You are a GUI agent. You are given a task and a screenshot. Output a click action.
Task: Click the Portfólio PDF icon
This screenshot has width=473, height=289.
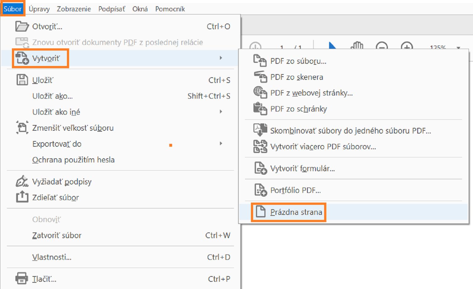(260, 190)
